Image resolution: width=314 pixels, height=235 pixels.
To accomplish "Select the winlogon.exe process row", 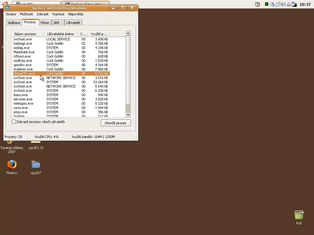I will click(x=61, y=103).
